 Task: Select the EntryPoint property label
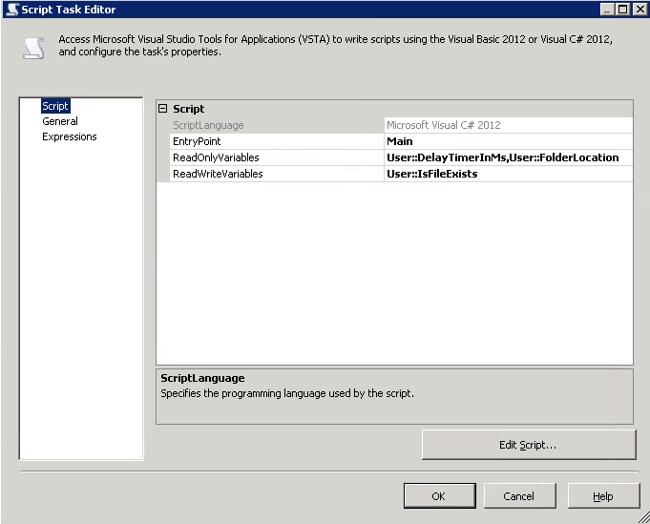(197, 141)
